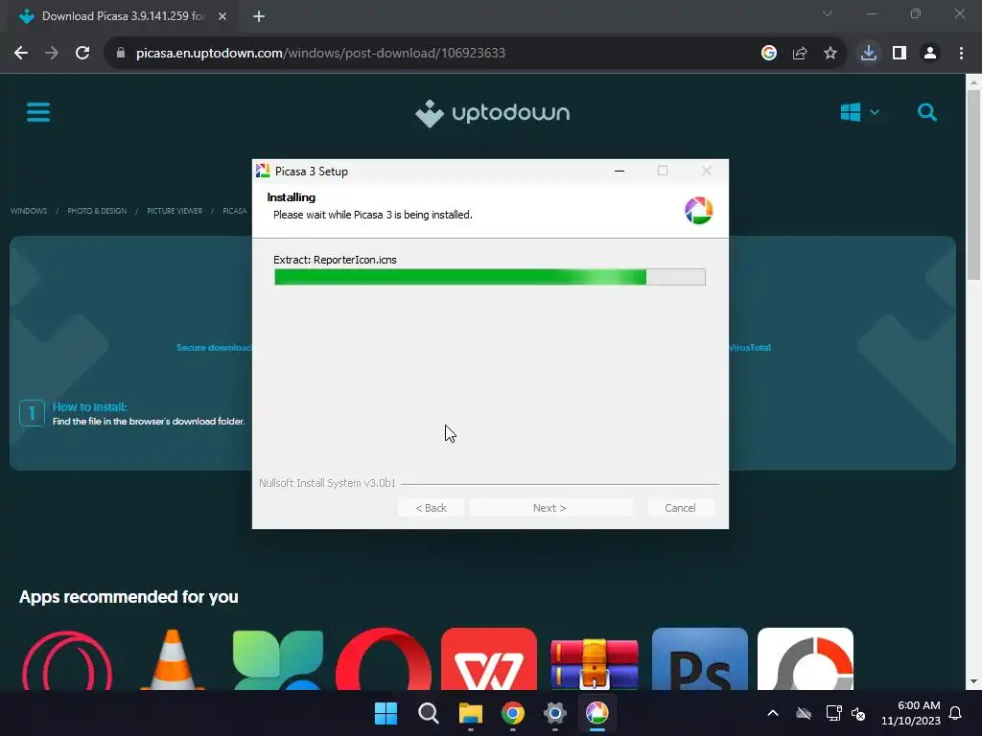Open the PhotoScape recommended app

tap(805, 659)
